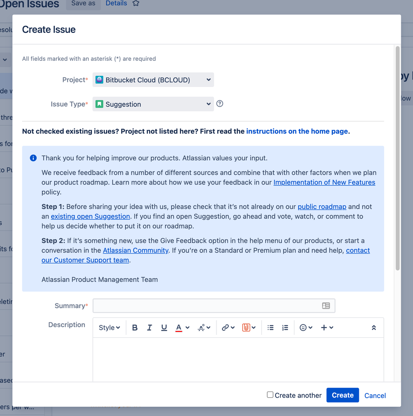Click the blue info icon in notice
Viewport: 413px width, 416px height.
coord(33,158)
